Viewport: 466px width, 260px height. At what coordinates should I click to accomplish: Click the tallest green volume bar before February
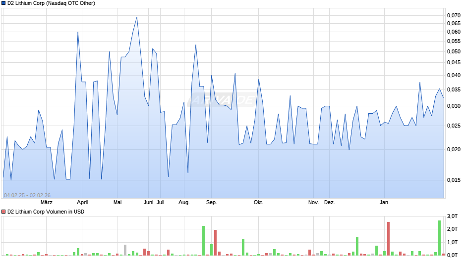439,238
